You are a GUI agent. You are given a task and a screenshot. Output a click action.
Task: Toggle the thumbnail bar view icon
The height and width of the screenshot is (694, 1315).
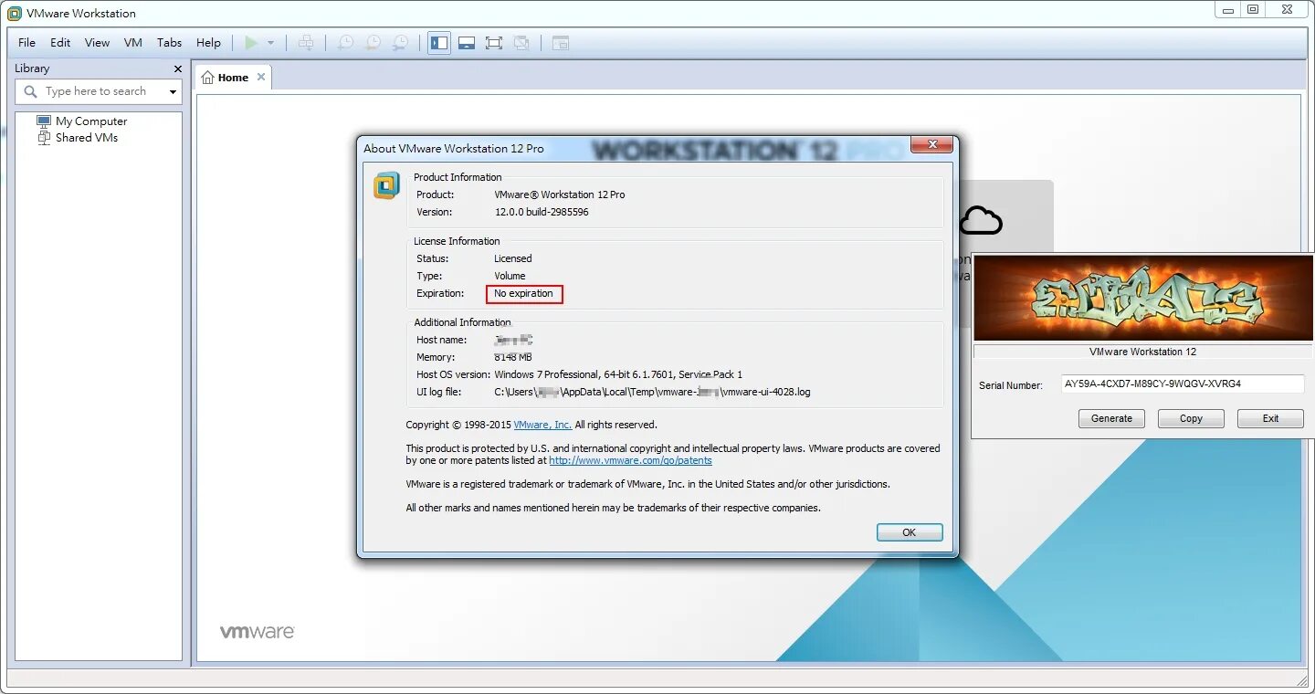point(467,43)
